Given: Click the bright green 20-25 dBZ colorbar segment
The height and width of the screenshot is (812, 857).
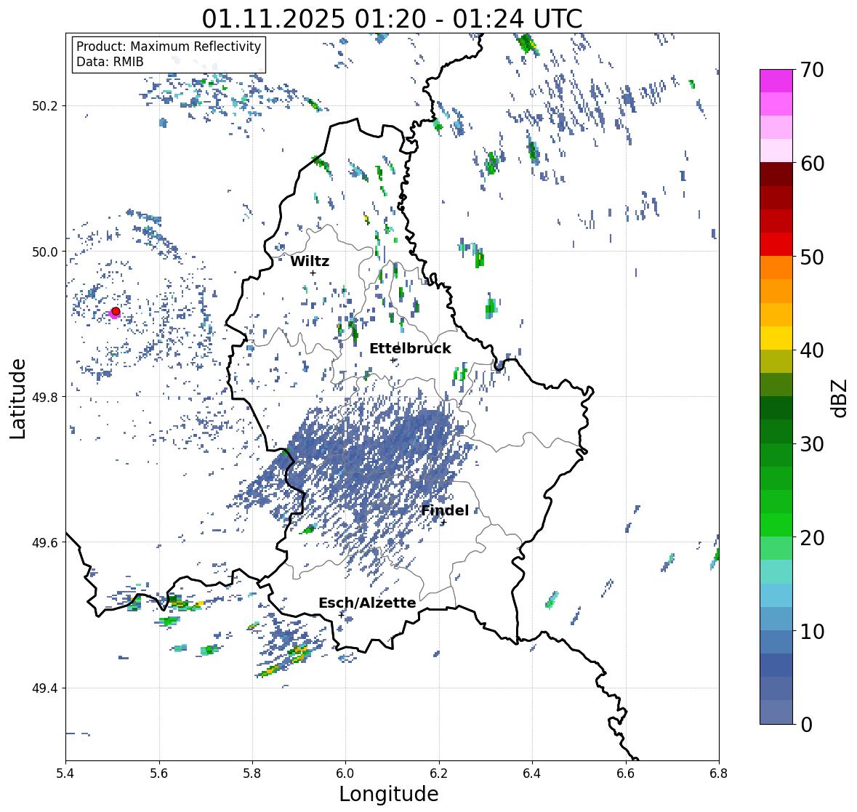Looking at the screenshot, I should (776, 514).
